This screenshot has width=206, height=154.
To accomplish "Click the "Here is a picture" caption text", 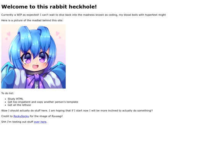I will [x=32, y=21].
